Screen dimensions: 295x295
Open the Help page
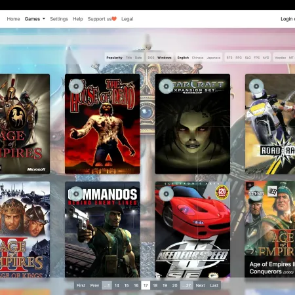78,19
